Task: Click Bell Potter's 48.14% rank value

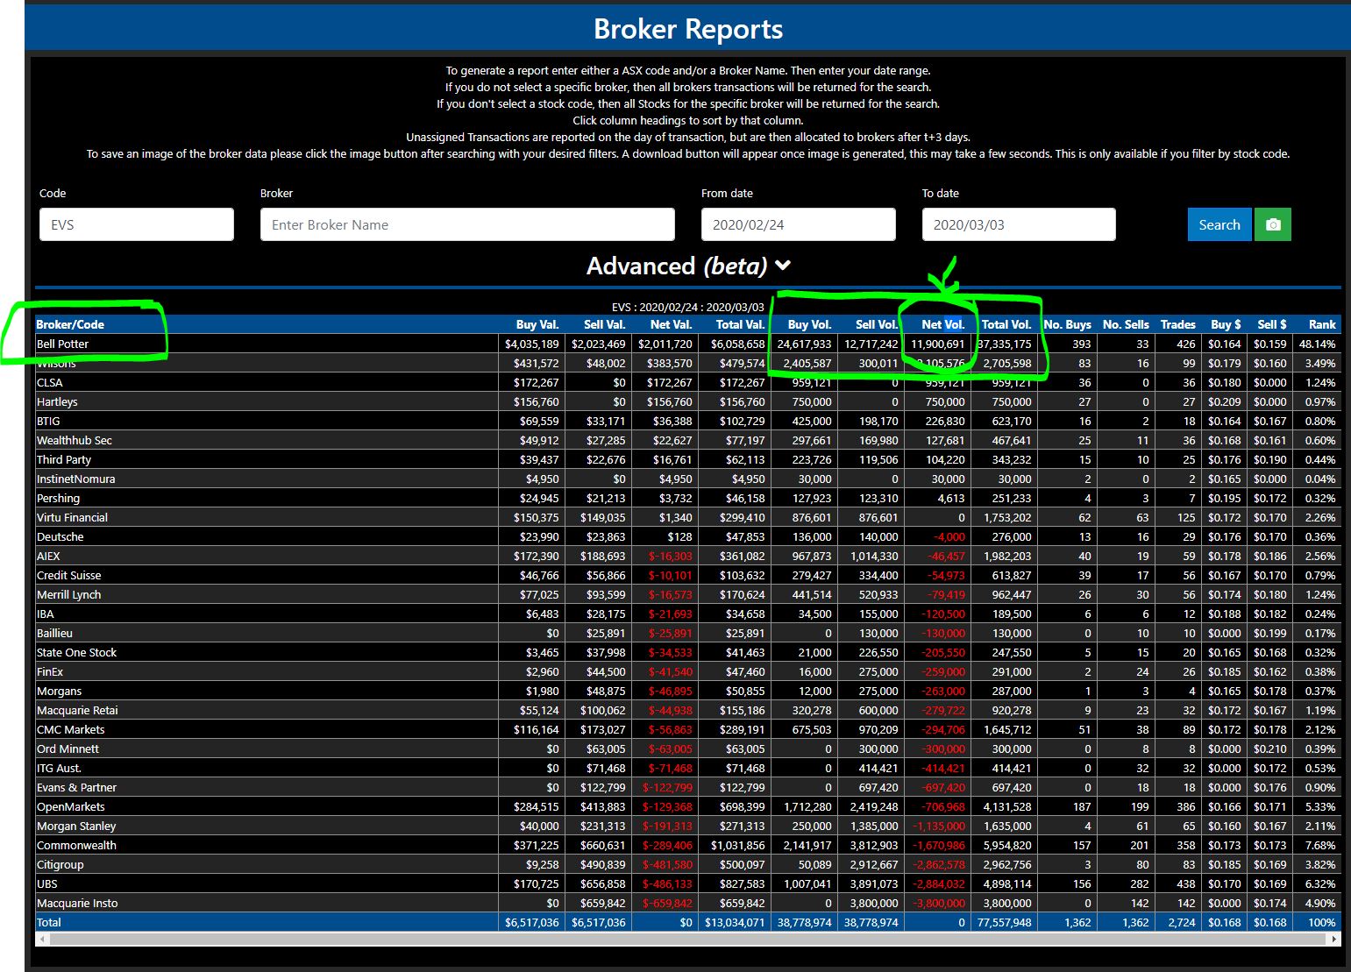Action: (x=1318, y=344)
